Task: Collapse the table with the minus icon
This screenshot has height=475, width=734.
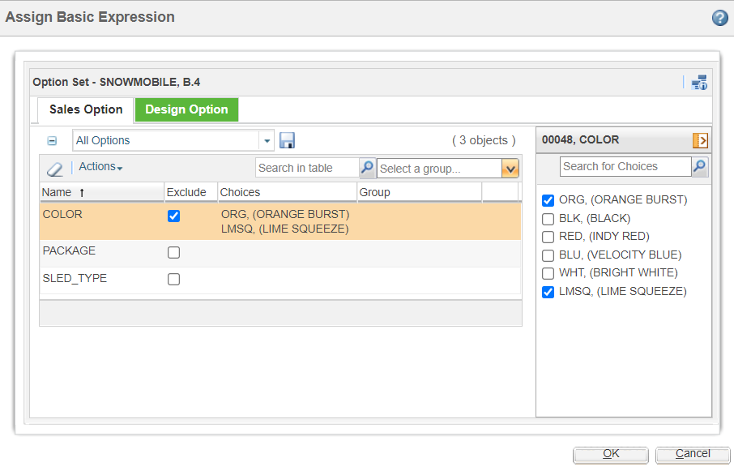Action: (52, 140)
